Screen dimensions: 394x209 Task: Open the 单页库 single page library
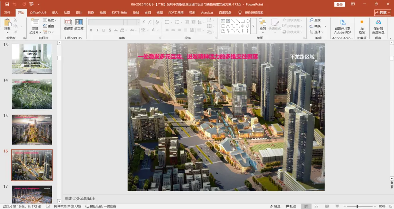[79, 24]
